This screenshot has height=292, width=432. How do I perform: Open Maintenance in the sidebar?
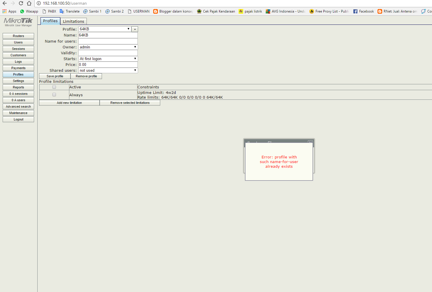18,113
